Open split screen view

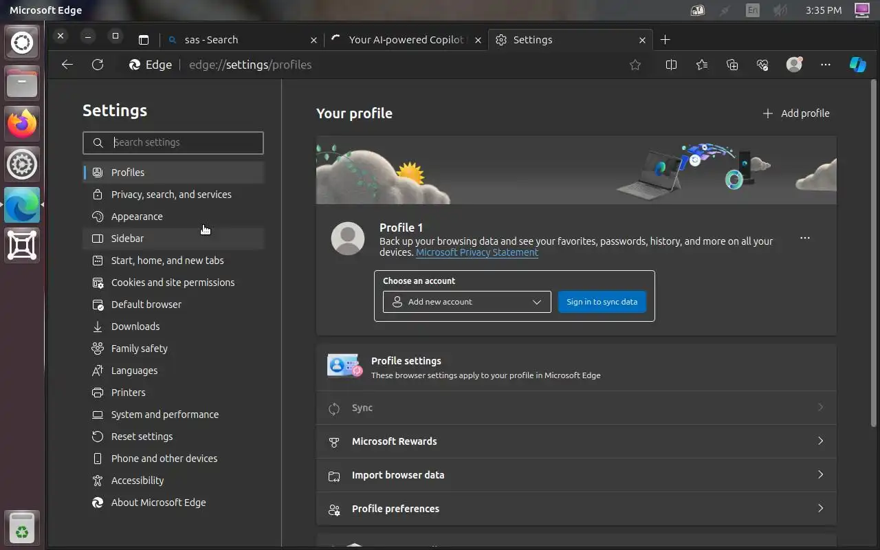tap(671, 65)
